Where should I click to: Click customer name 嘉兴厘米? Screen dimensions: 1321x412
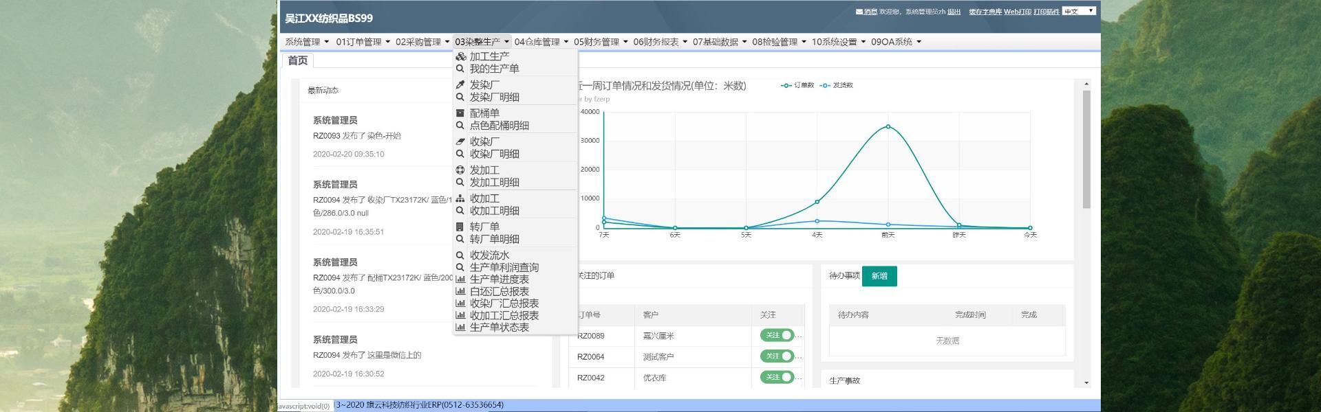click(658, 336)
